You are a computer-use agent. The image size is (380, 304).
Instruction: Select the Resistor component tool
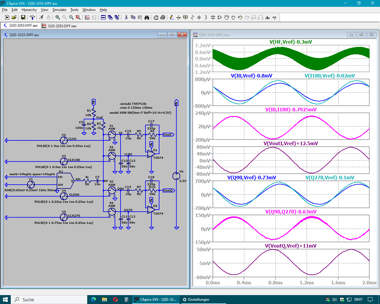192,18
